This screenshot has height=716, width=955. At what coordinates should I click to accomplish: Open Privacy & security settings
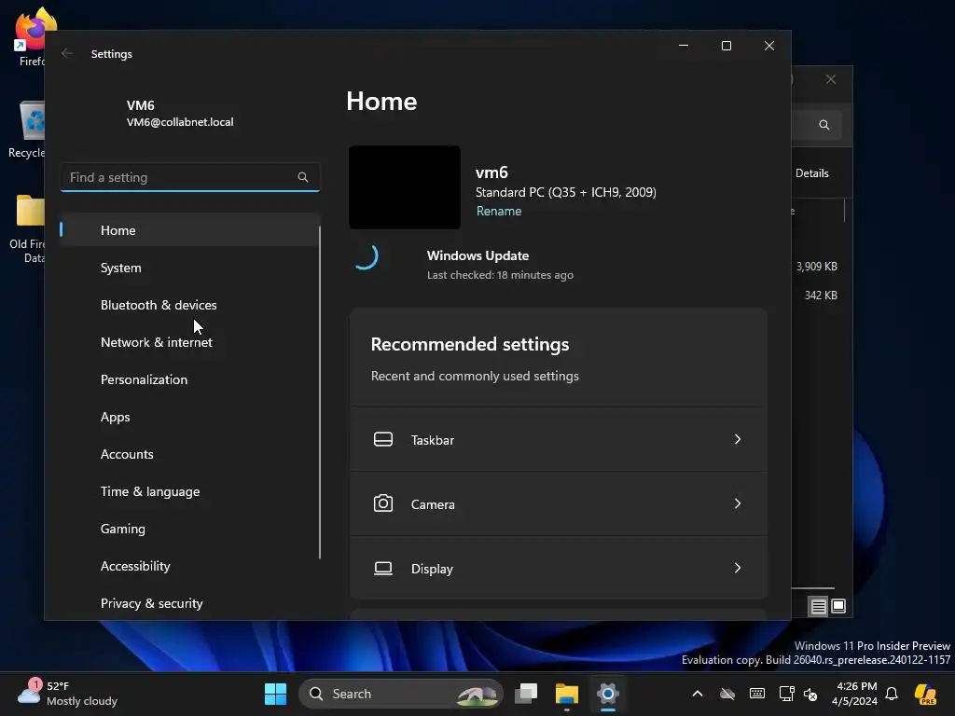pyautogui.click(x=189, y=603)
